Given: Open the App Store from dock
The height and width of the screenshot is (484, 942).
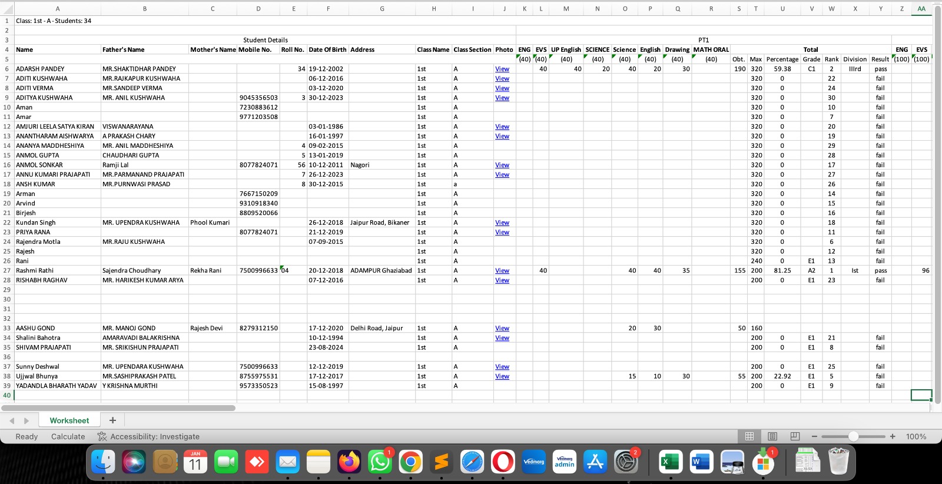Looking at the screenshot, I should pos(595,462).
